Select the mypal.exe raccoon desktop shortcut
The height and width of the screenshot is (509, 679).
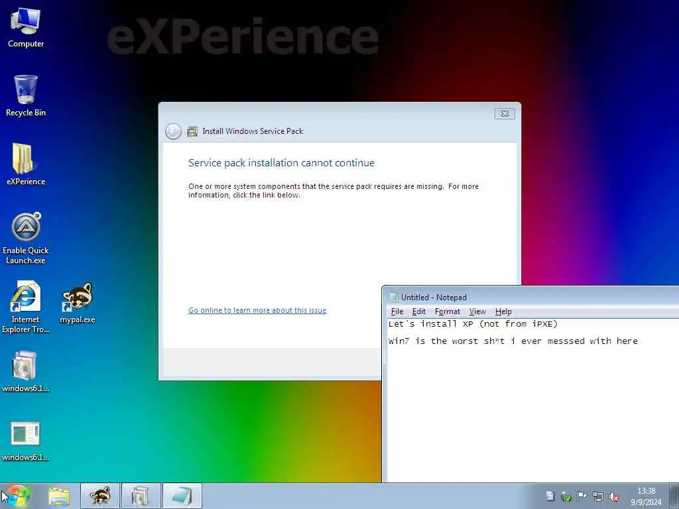point(78,303)
